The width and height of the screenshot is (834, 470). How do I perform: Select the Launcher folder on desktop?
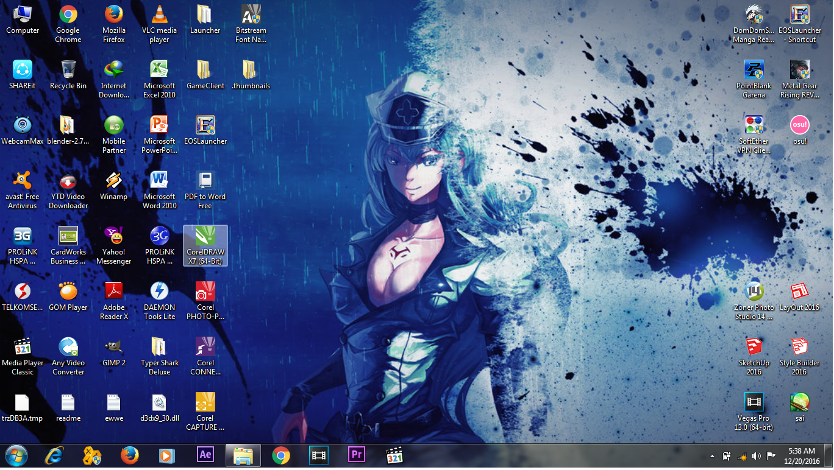(205, 20)
